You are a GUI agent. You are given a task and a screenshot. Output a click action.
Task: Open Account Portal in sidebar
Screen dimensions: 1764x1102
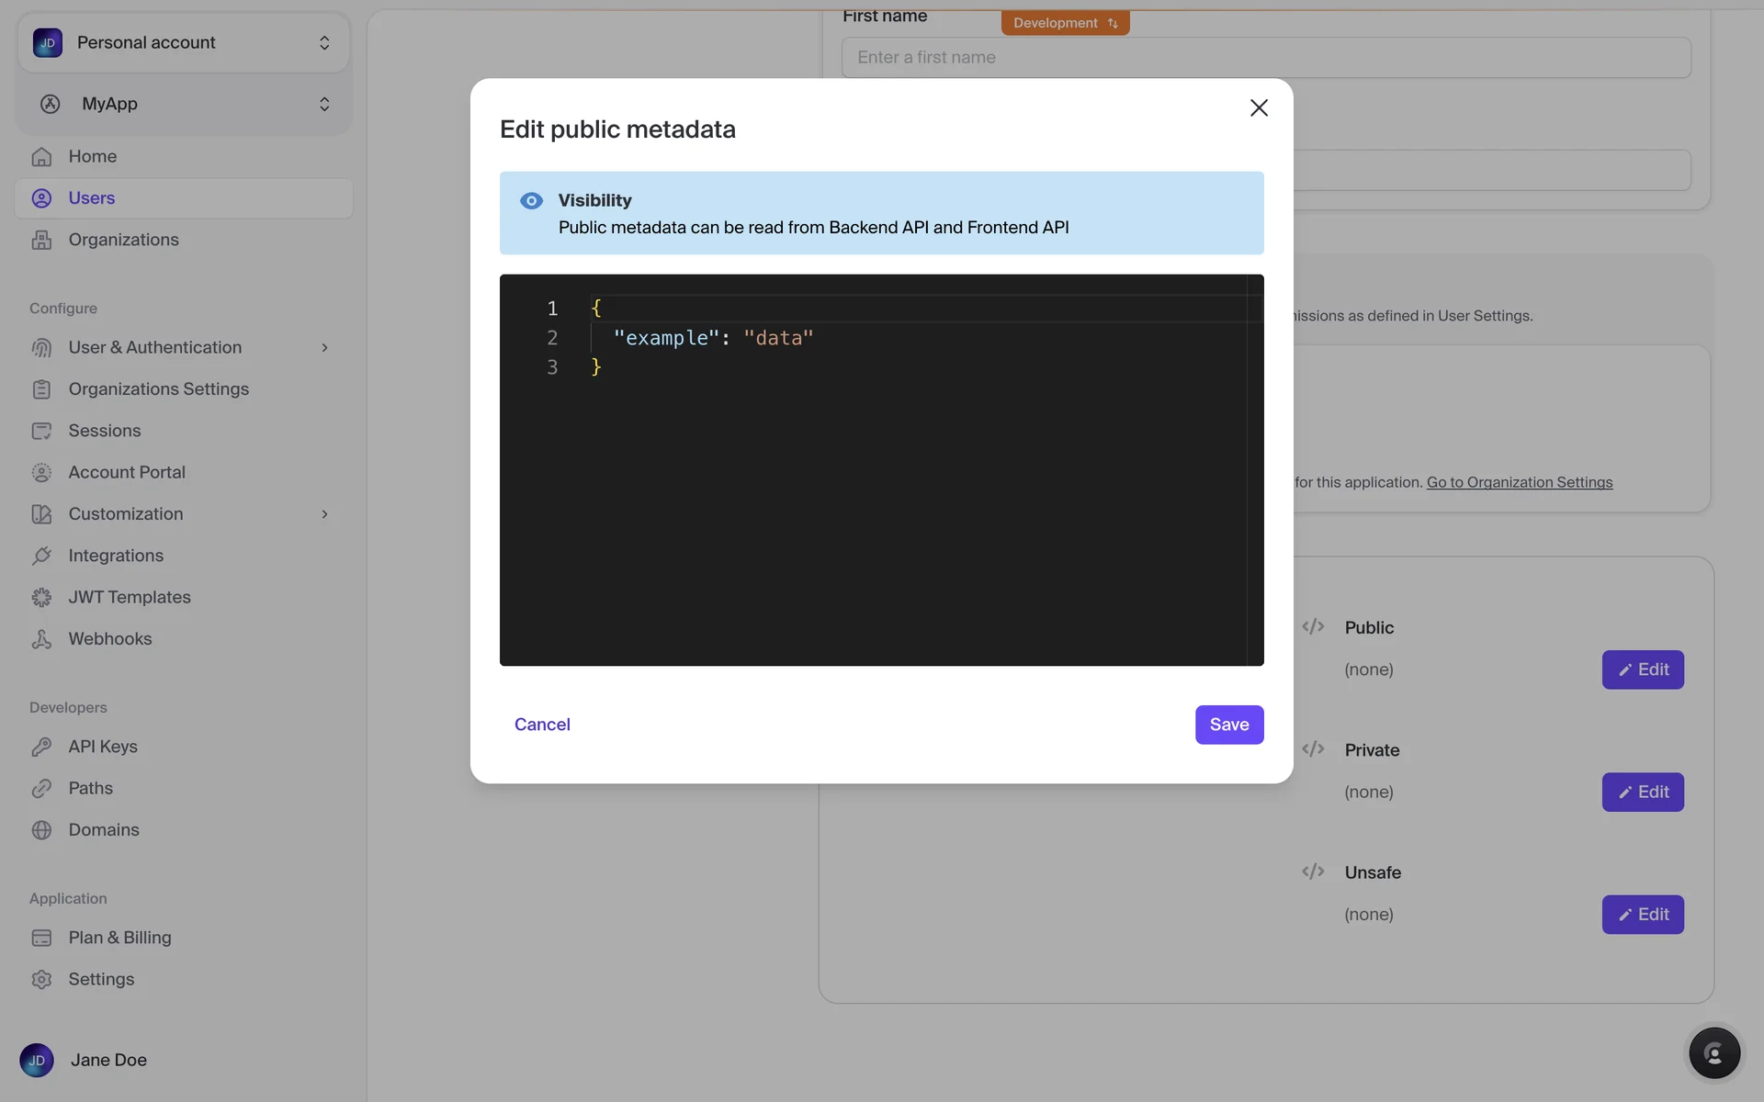pyautogui.click(x=127, y=472)
